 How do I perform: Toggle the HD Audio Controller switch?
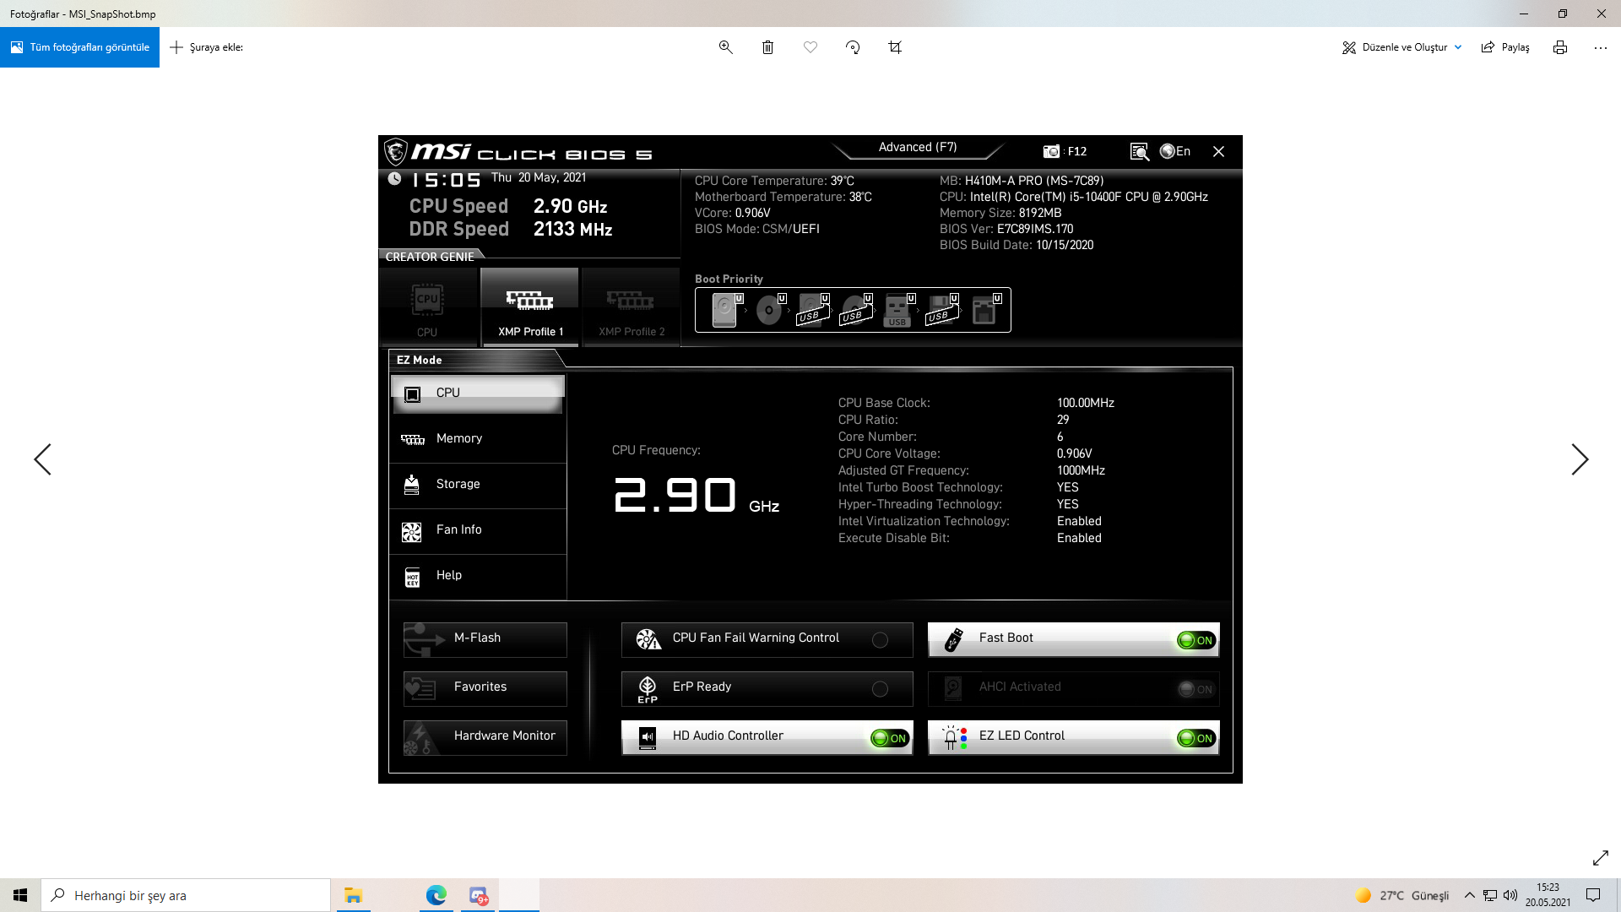tap(890, 738)
